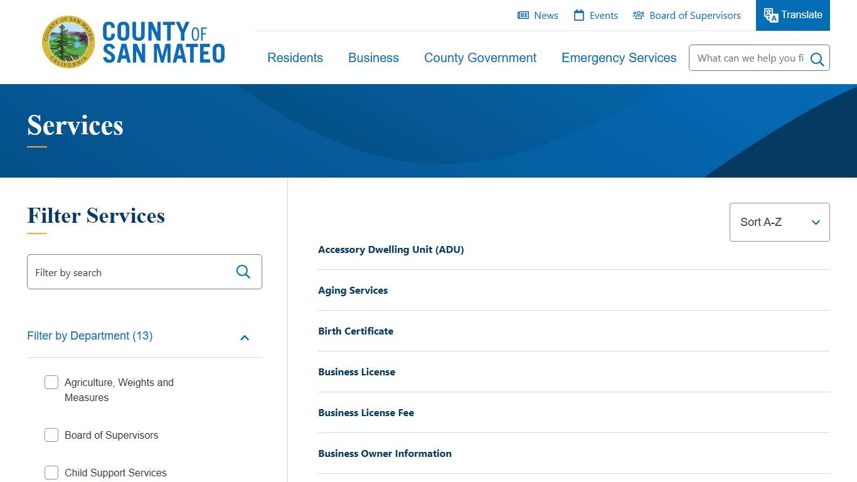Image resolution: width=857 pixels, height=482 pixels.
Task: Open Translate via the translate icon
Action: coord(769,15)
